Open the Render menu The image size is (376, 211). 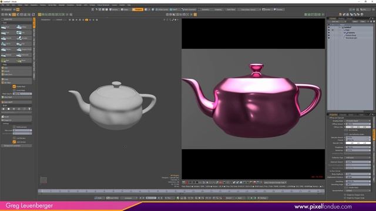click(x=79, y=5)
